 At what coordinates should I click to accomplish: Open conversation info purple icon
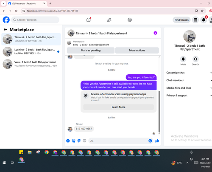[x=155, y=33]
